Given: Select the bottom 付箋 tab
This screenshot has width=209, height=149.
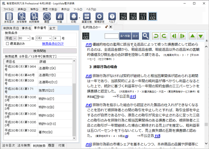Looking at the screenshot, I should [x=62, y=146].
